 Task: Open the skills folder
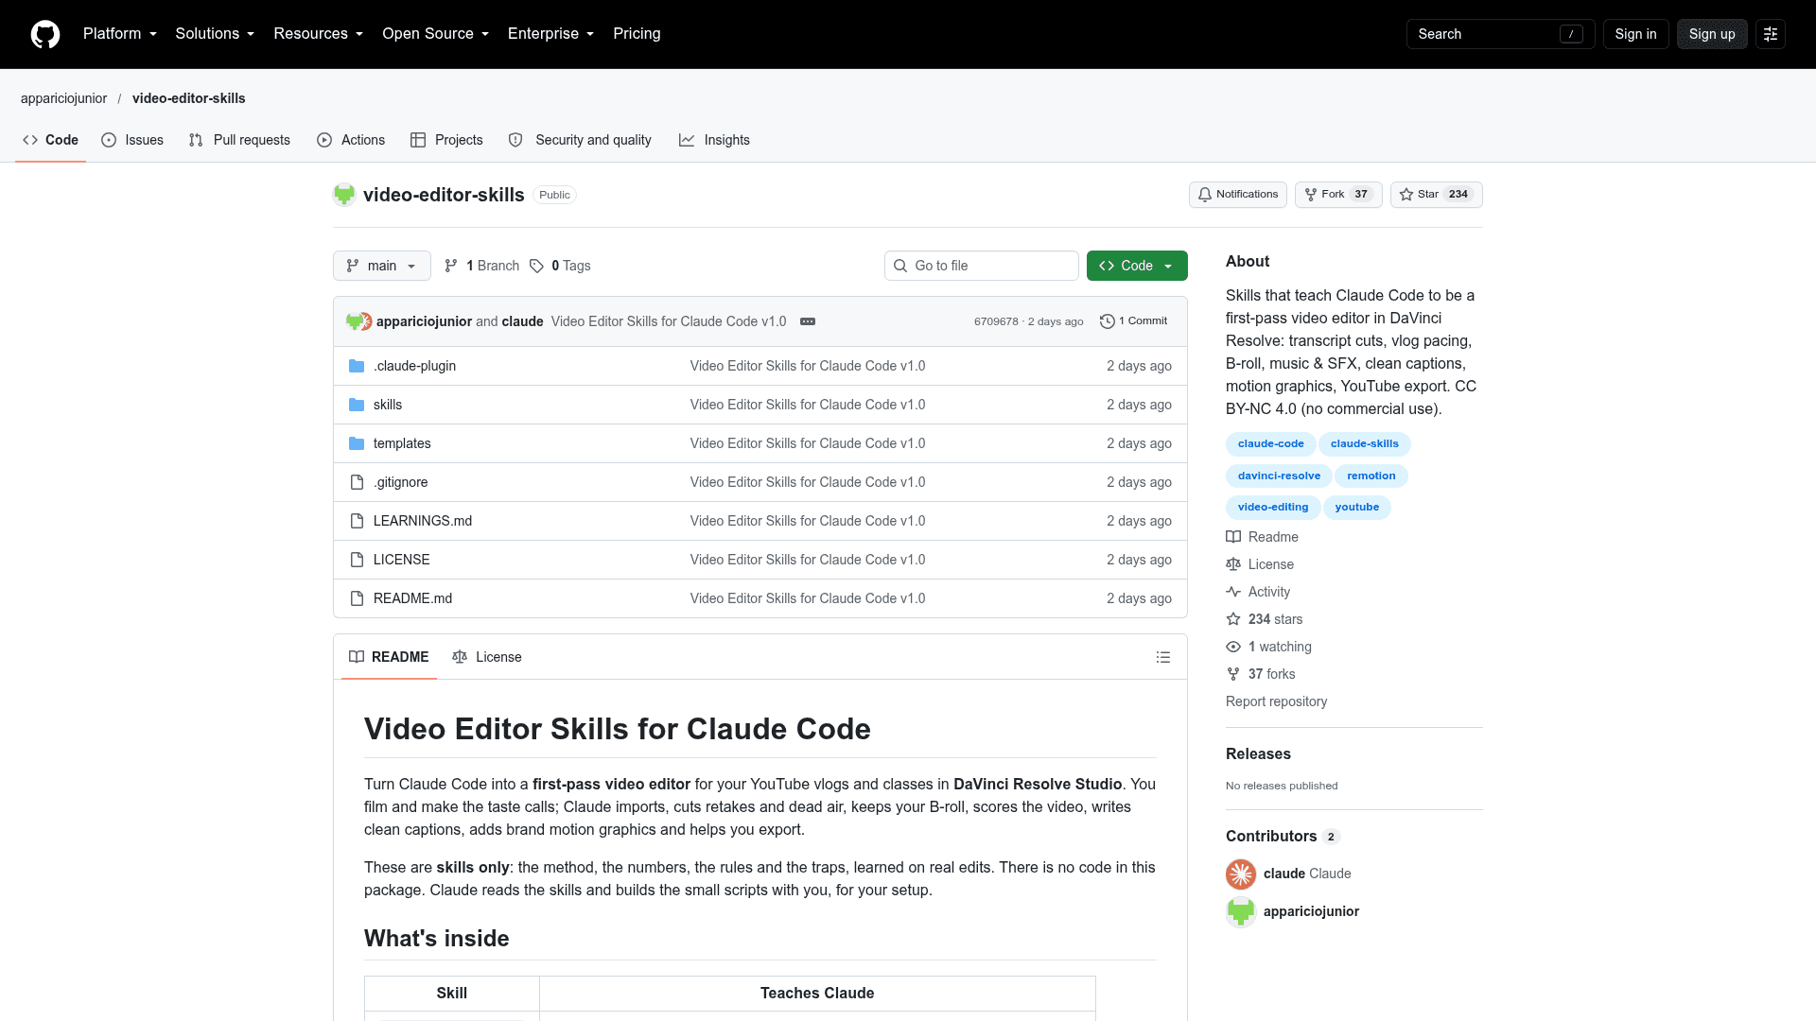(388, 405)
